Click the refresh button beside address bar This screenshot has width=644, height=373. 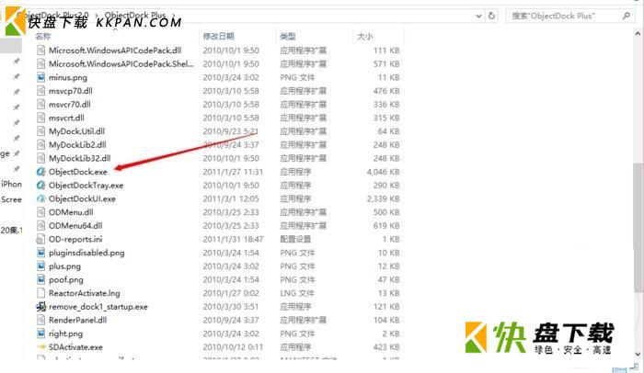coord(491,16)
